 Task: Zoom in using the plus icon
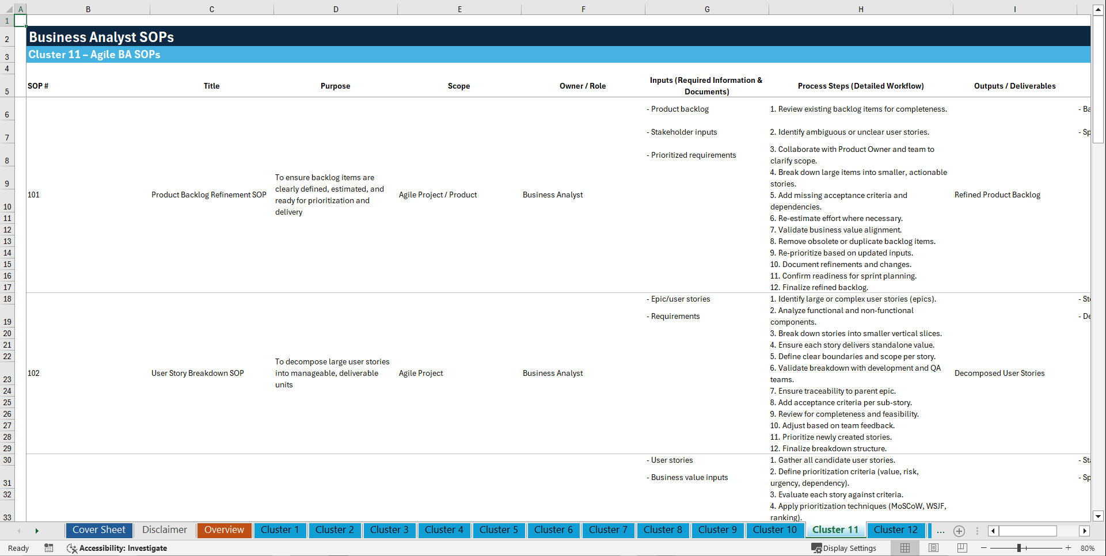[x=1069, y=548]
